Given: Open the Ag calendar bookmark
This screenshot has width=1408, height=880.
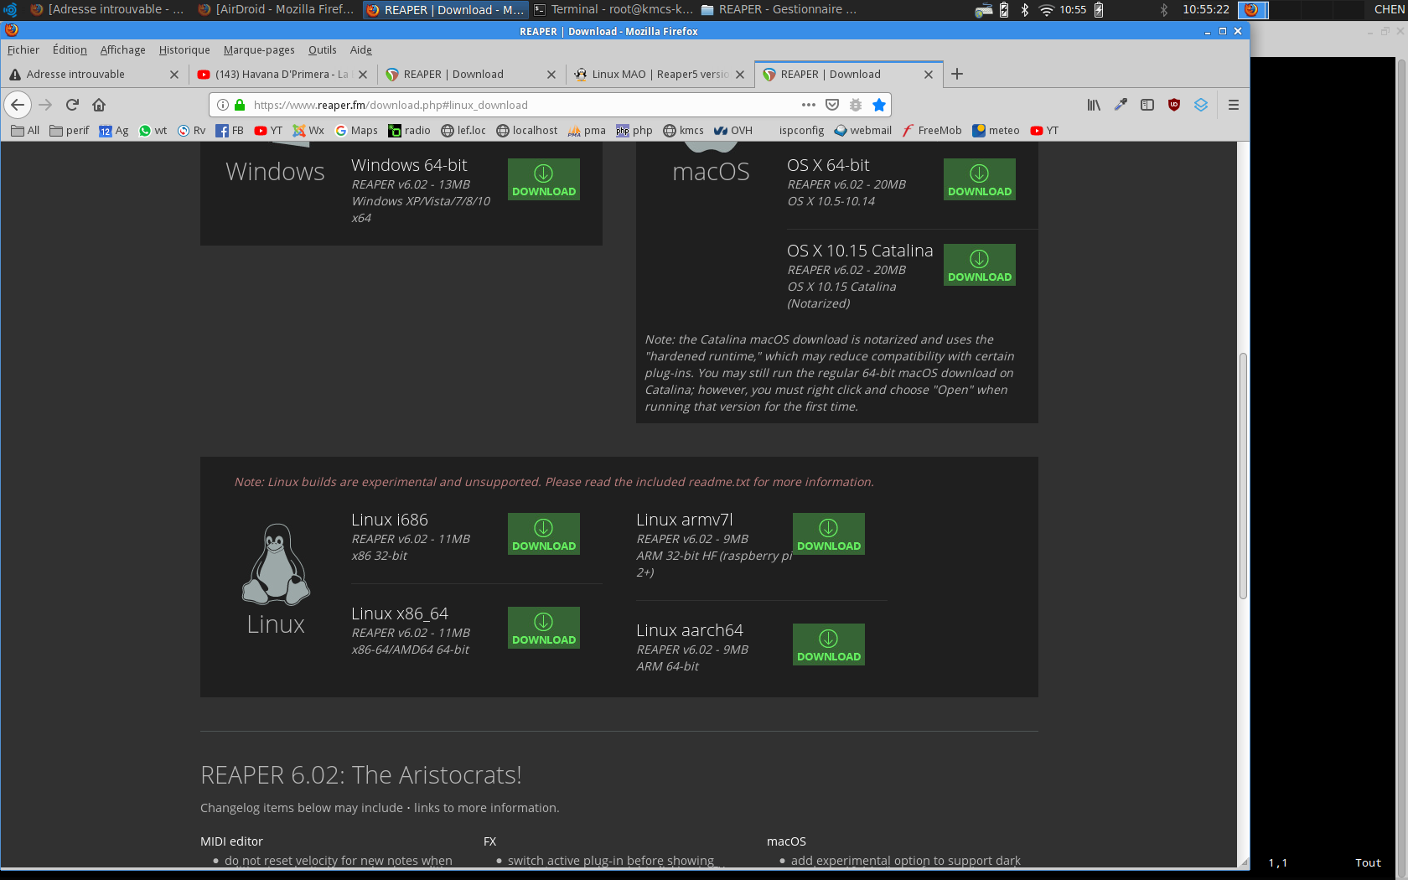Looking at the screenshot, I should point(114,131).
